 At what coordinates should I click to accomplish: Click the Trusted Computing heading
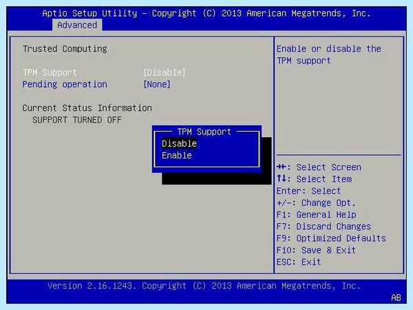[x=65, y=49]
